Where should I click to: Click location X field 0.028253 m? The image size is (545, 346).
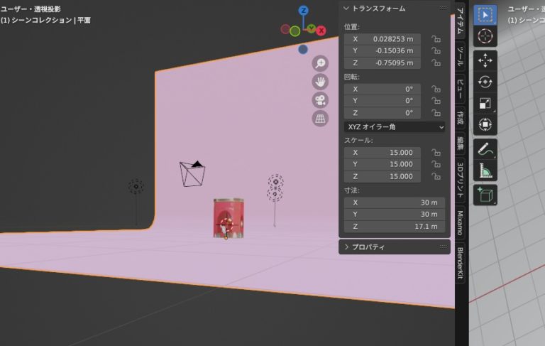tap(382, 39)
